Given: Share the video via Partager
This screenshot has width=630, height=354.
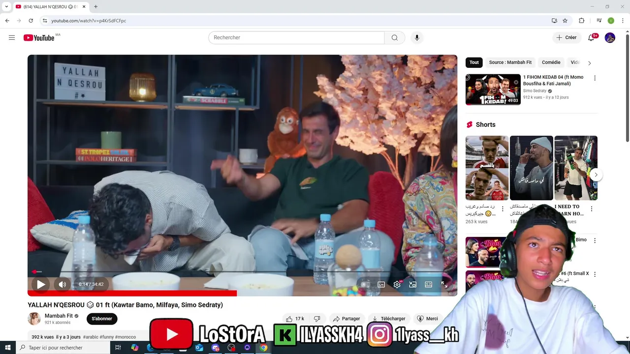Looking at the screenshot, I should tap(347, 319).
